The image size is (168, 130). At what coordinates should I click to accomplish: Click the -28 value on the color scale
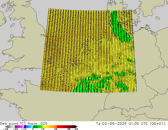(x=5, y=129)
